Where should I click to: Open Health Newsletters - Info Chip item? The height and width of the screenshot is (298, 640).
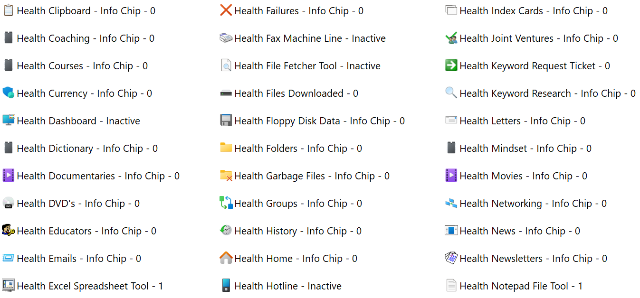[x=533, y=259]
